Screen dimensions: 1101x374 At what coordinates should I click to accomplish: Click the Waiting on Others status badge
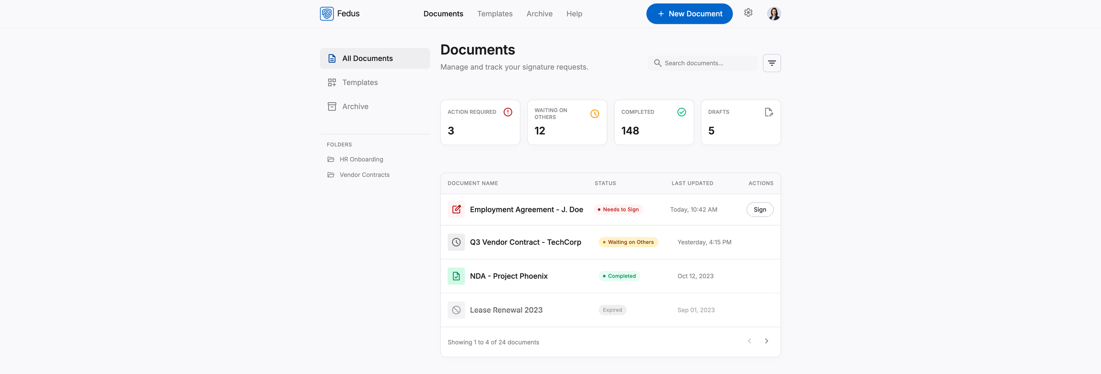(x=628, y=242)
